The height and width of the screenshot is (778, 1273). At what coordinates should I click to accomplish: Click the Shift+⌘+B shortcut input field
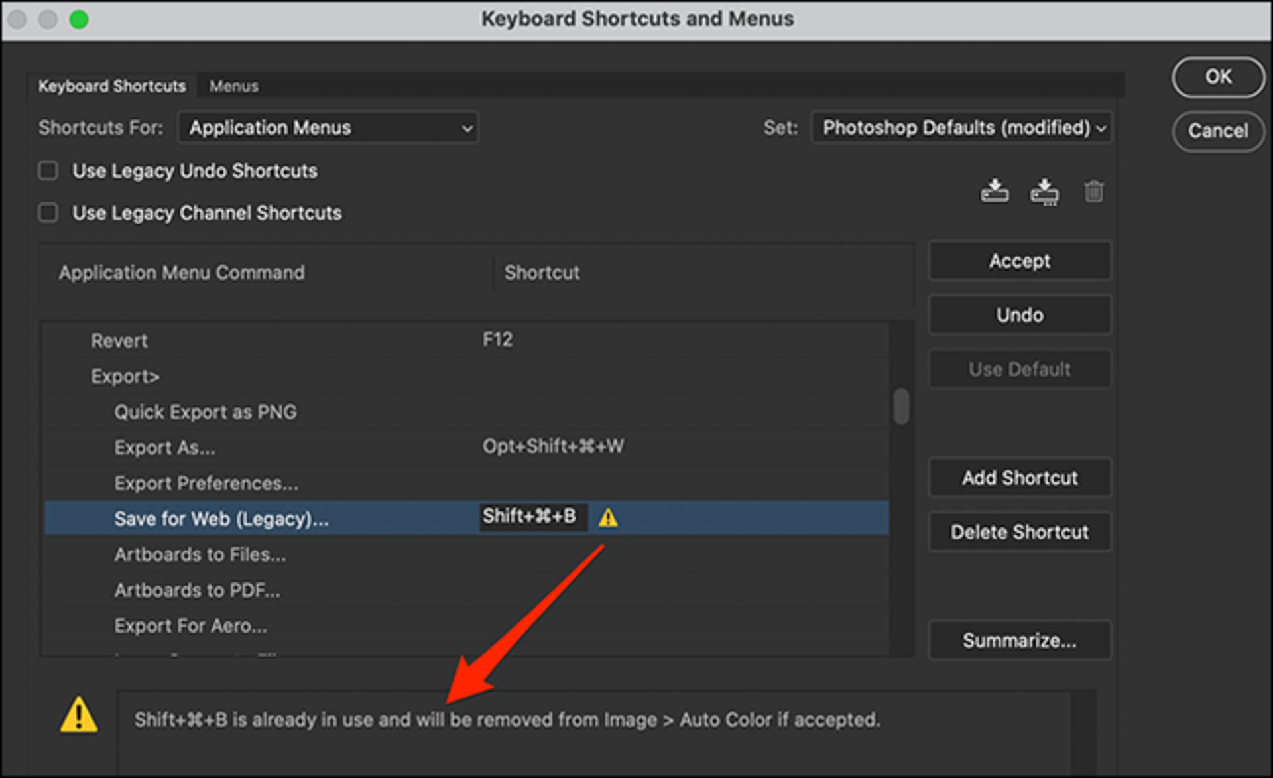tap(533, 517)
